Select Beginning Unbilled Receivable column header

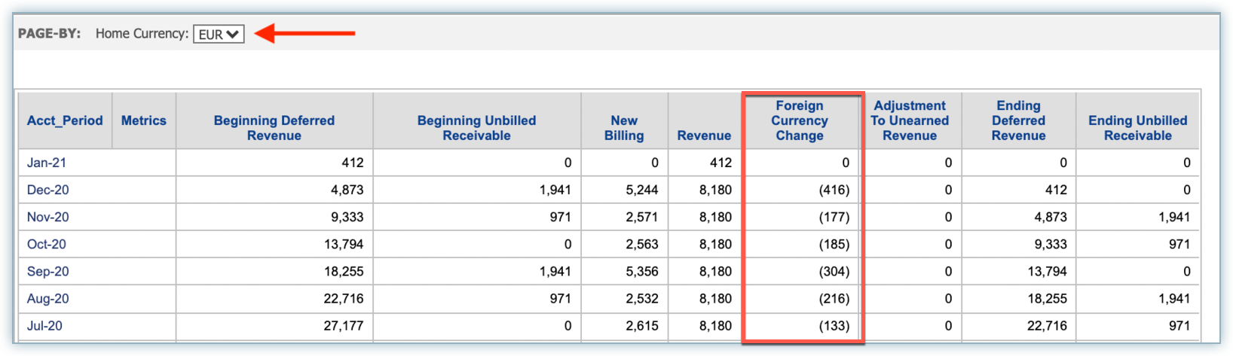click(x=476, y=128)
